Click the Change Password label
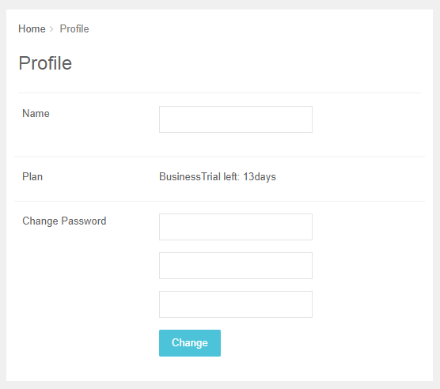Viewport: 440px width, 389px height. 64,221
